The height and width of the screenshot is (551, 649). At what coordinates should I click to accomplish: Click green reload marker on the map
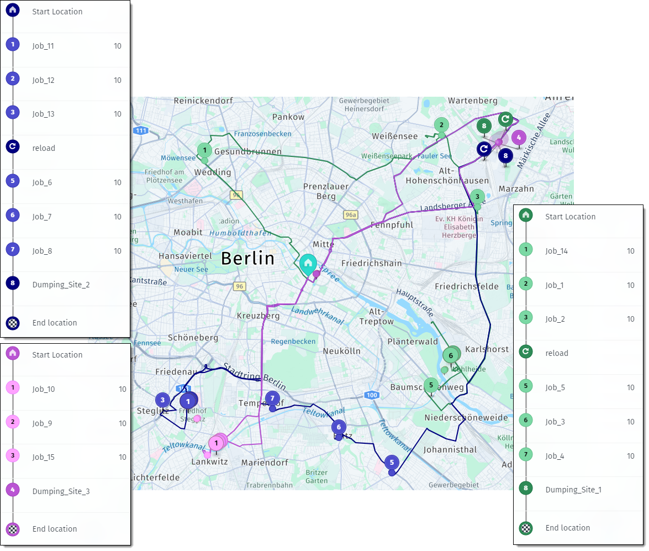tap(505, 119)
